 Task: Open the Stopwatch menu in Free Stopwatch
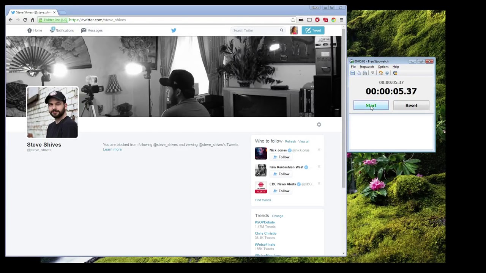367,67
